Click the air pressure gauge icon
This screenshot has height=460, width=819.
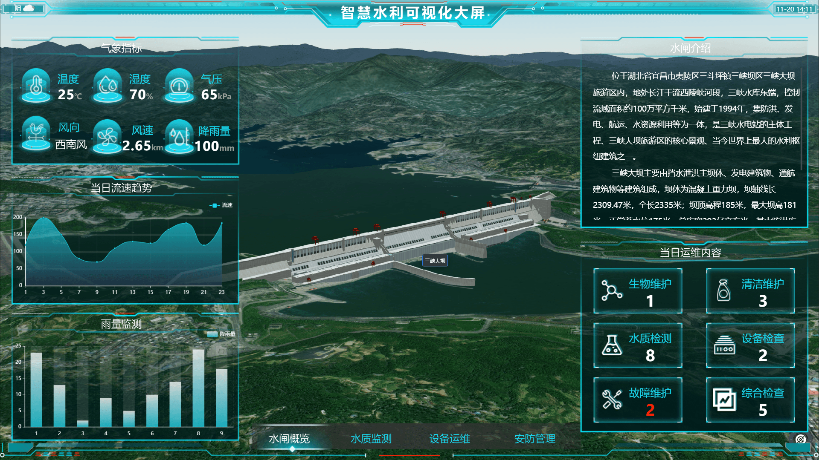[x=179, y=86]
